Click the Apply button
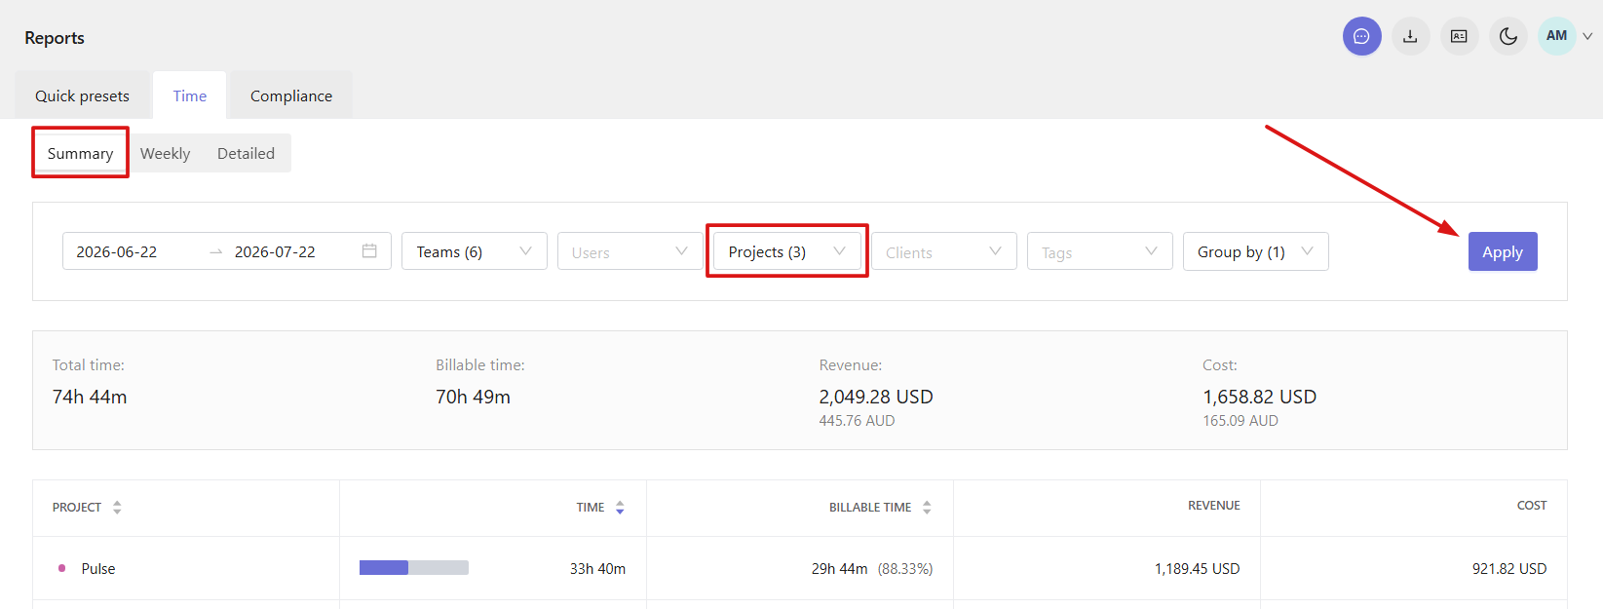1603x609 pixels. coord(1503,251)
